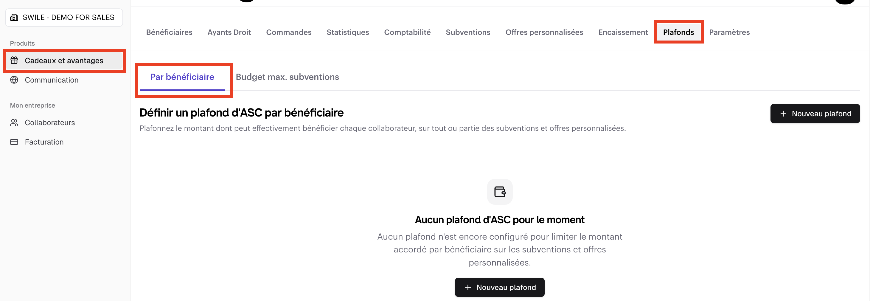Click the wallet icon above the empty state
870x301 pixels.
500,192
